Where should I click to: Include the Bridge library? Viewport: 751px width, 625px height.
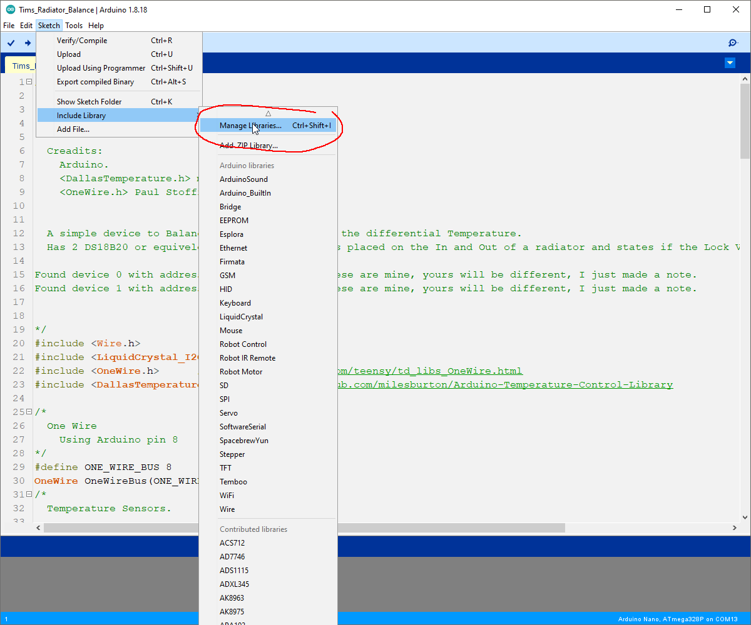click(268, 207)
